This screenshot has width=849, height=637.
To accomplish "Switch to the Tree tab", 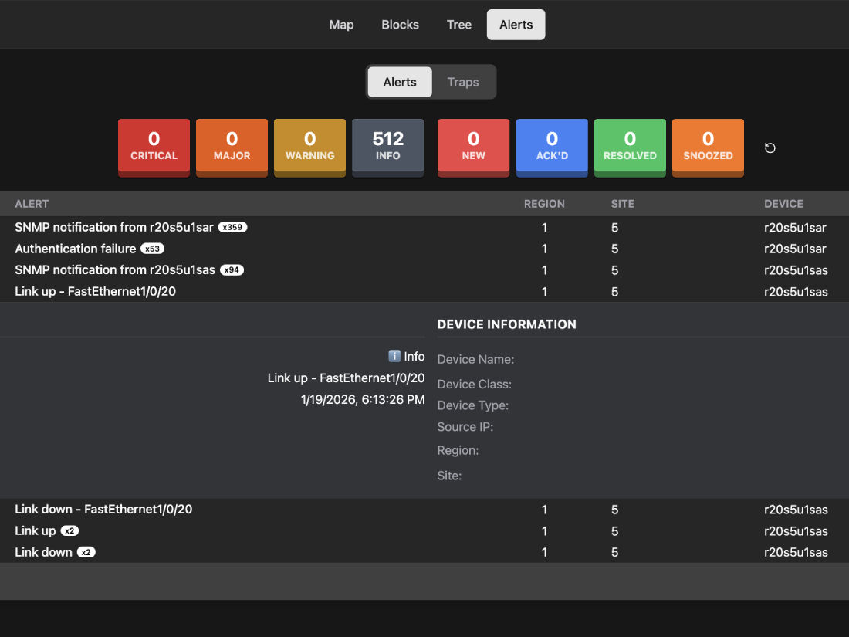I will tap(459, 25).
